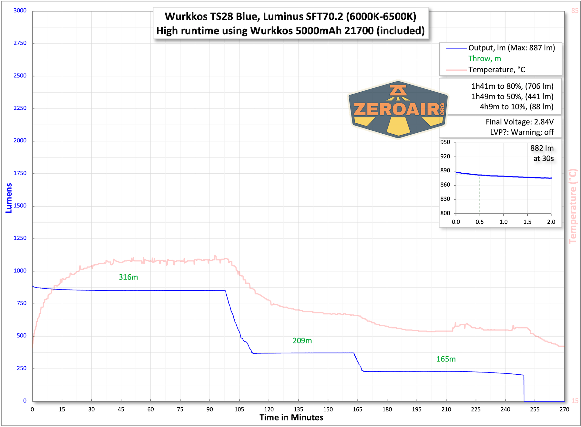Click the inset chart 830 axis label
Image resolution: width=581 pixels, height=427 pixels.
(445, 199)
